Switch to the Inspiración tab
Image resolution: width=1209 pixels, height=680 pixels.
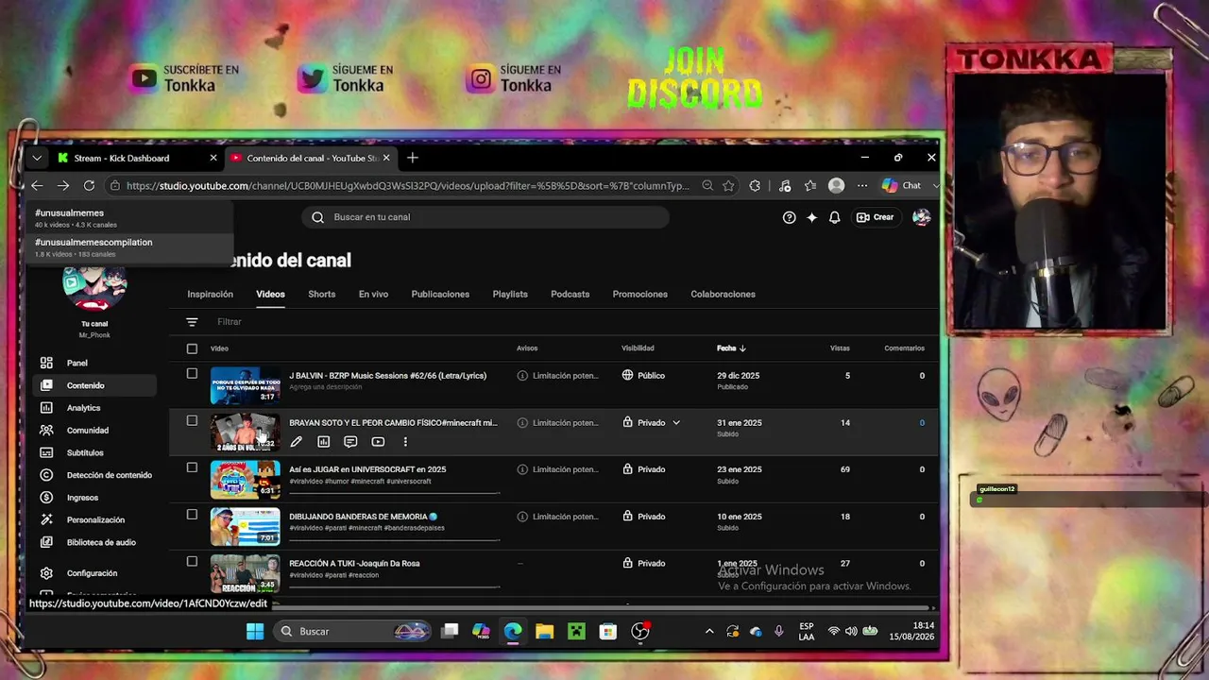[210, 294]
